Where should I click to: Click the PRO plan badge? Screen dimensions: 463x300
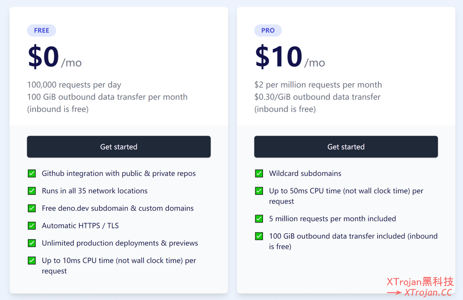point(268,30)
